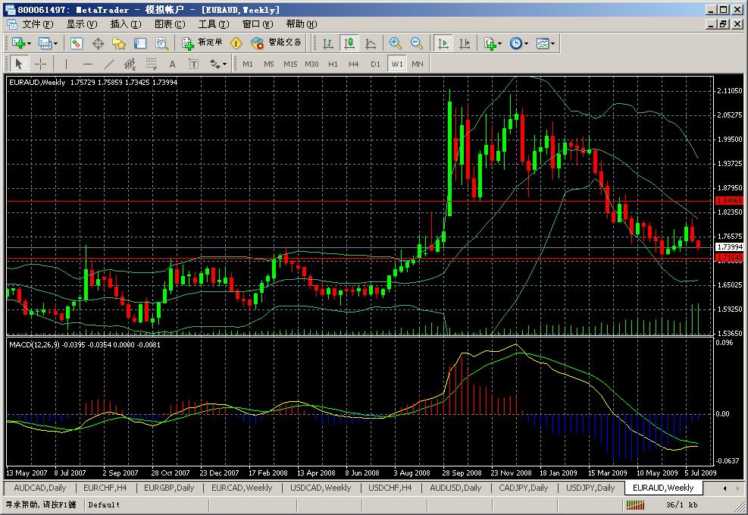Open the periodicity clock dropdown
748x515 pixels.
(x=519, y=43)
